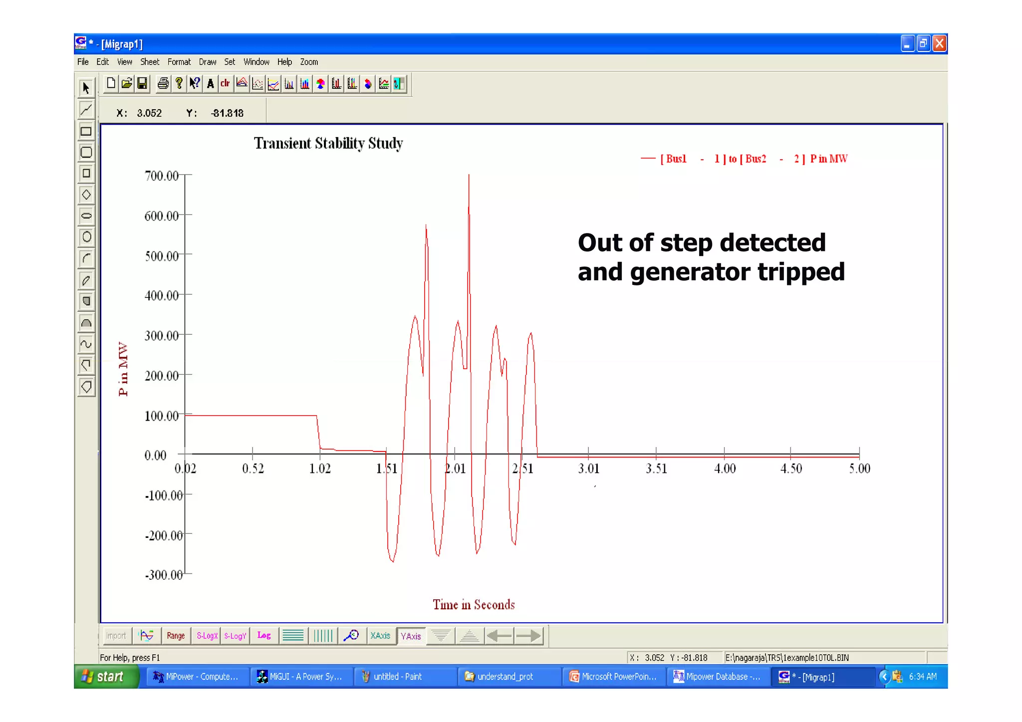Create a new document

point(111,83)
